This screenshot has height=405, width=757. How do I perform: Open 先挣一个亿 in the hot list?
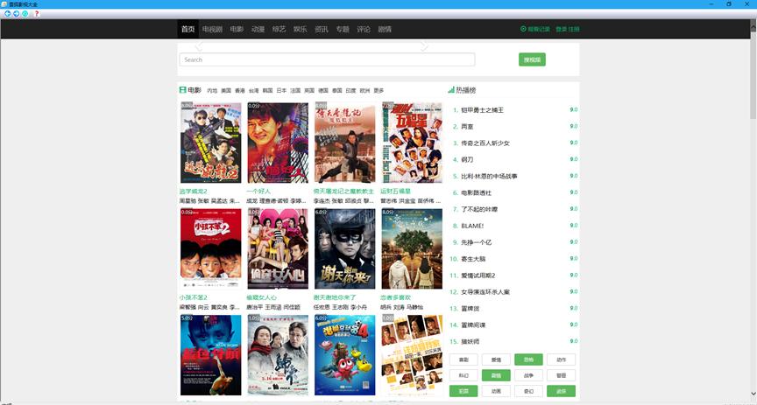[476, 242]
